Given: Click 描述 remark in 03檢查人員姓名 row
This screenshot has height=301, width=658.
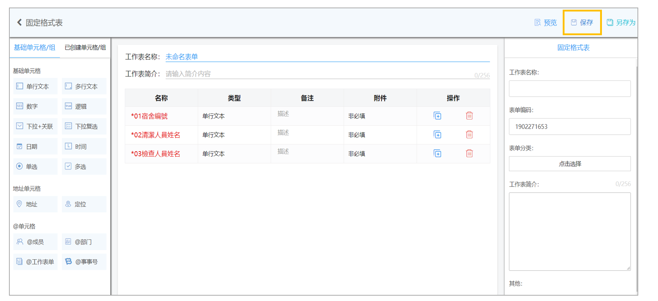Looking at the screenshot, I should (x=283, y=152).
